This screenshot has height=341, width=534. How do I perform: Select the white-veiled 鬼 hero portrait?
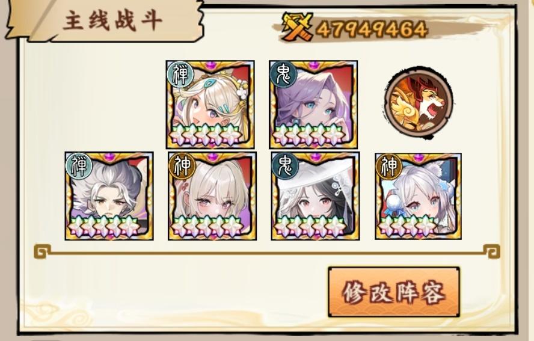(315, 196)
